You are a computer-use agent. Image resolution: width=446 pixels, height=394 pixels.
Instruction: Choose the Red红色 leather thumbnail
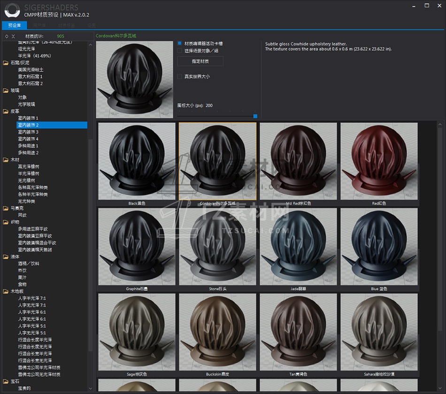point(379,161)
